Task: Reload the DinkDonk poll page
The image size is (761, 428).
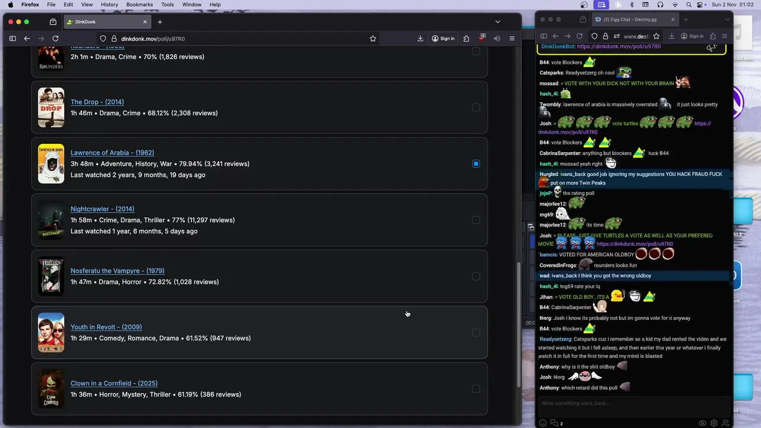Action: tap(55, 39)
